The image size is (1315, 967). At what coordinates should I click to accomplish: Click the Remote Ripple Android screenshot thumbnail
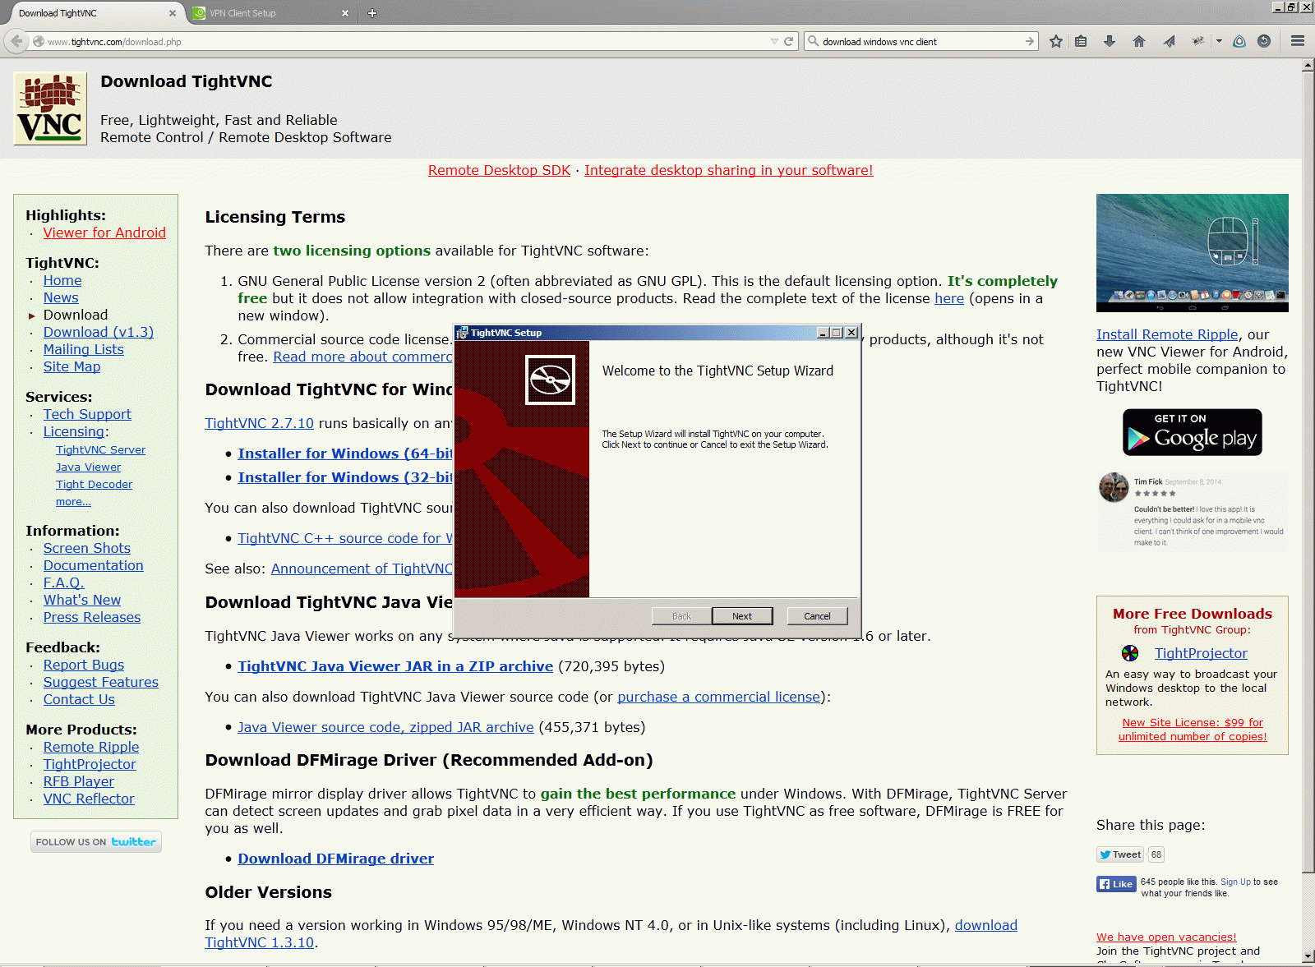[x=1193, y=253]
